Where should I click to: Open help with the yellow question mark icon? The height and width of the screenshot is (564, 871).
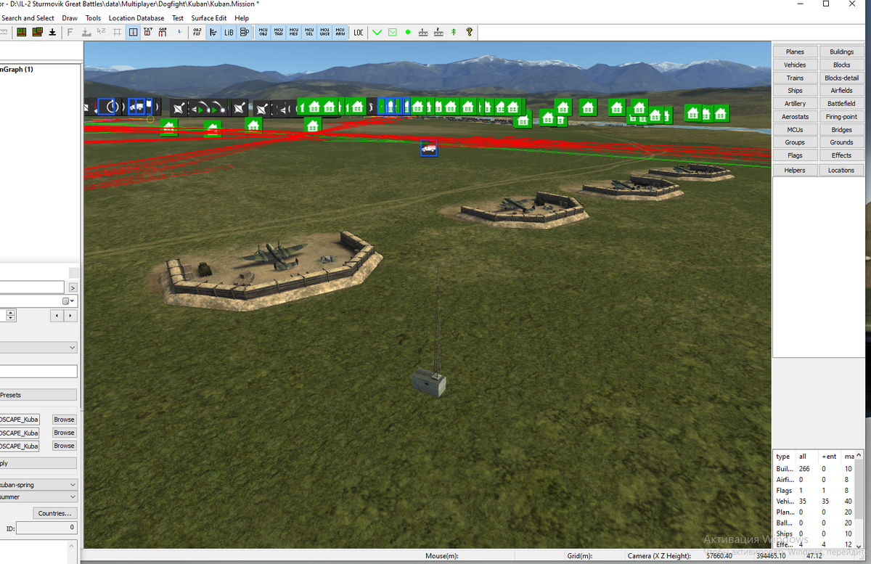click(x=470, y=32)
